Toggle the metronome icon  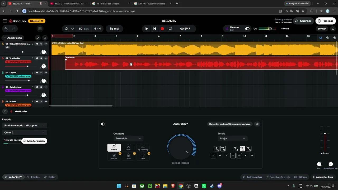[67, 29]
